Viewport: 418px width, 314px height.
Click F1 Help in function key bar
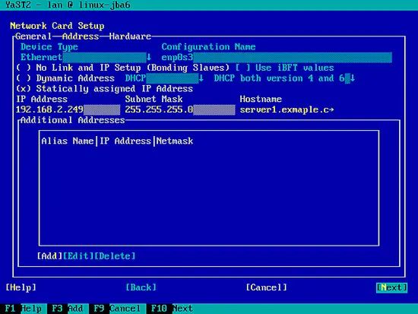24,309
